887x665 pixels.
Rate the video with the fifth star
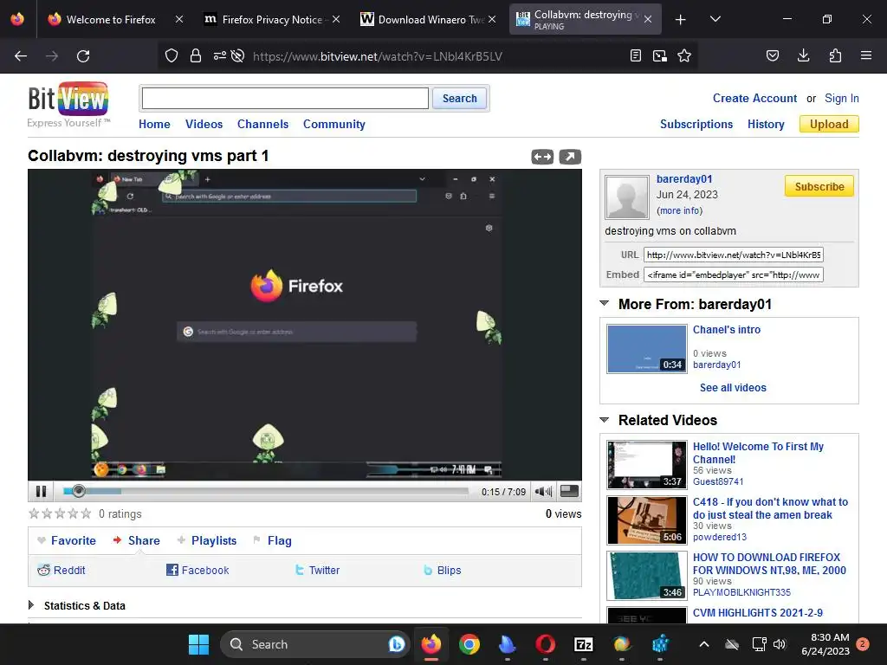[86, 513]
